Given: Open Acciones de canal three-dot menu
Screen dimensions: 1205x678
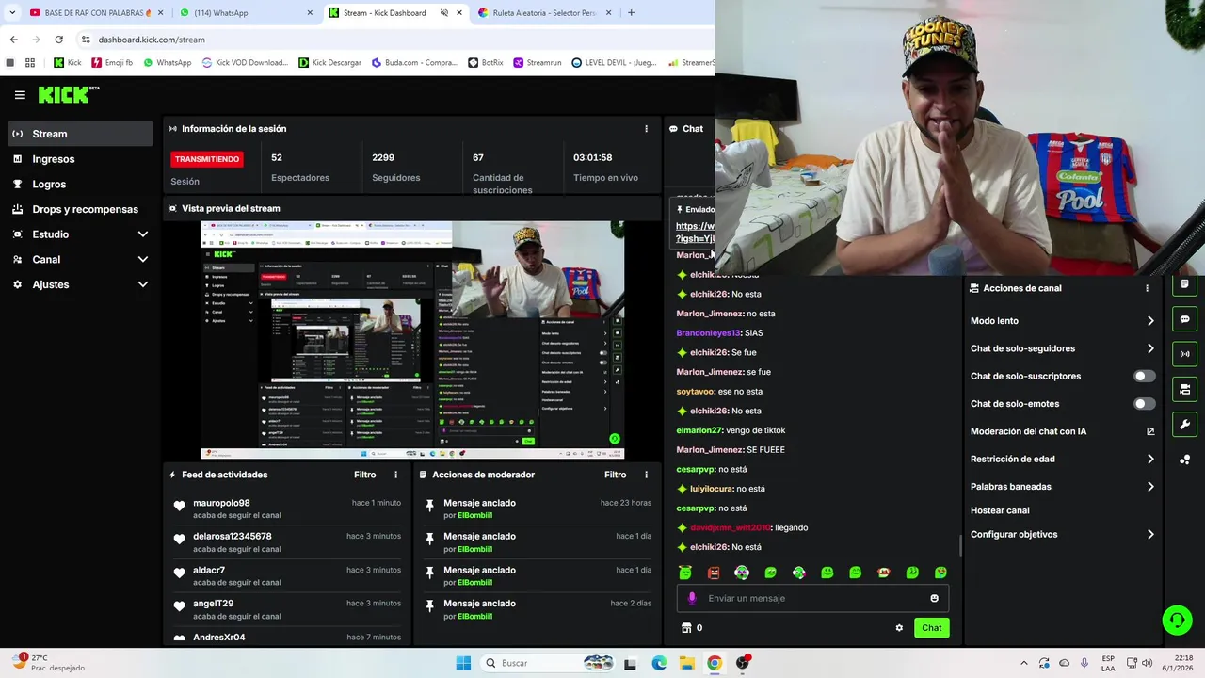Looking at the screenshot, I should point(1147,288).
